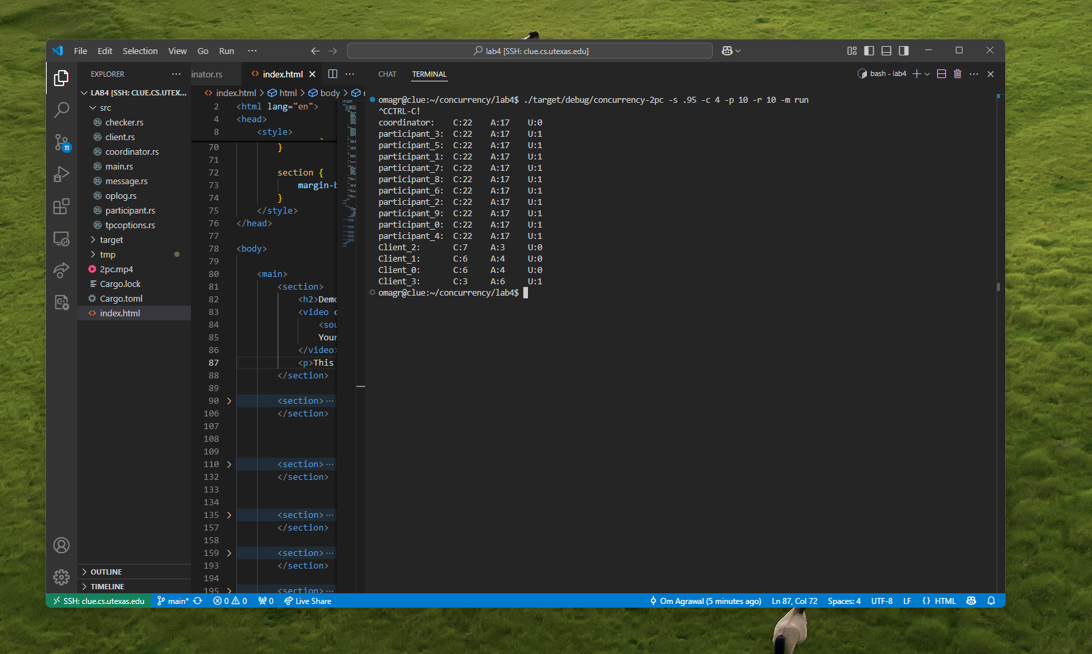
Task: Click SSH: clue.cs.utexas.edu remote indicator
Action: [x=99, y=601]
